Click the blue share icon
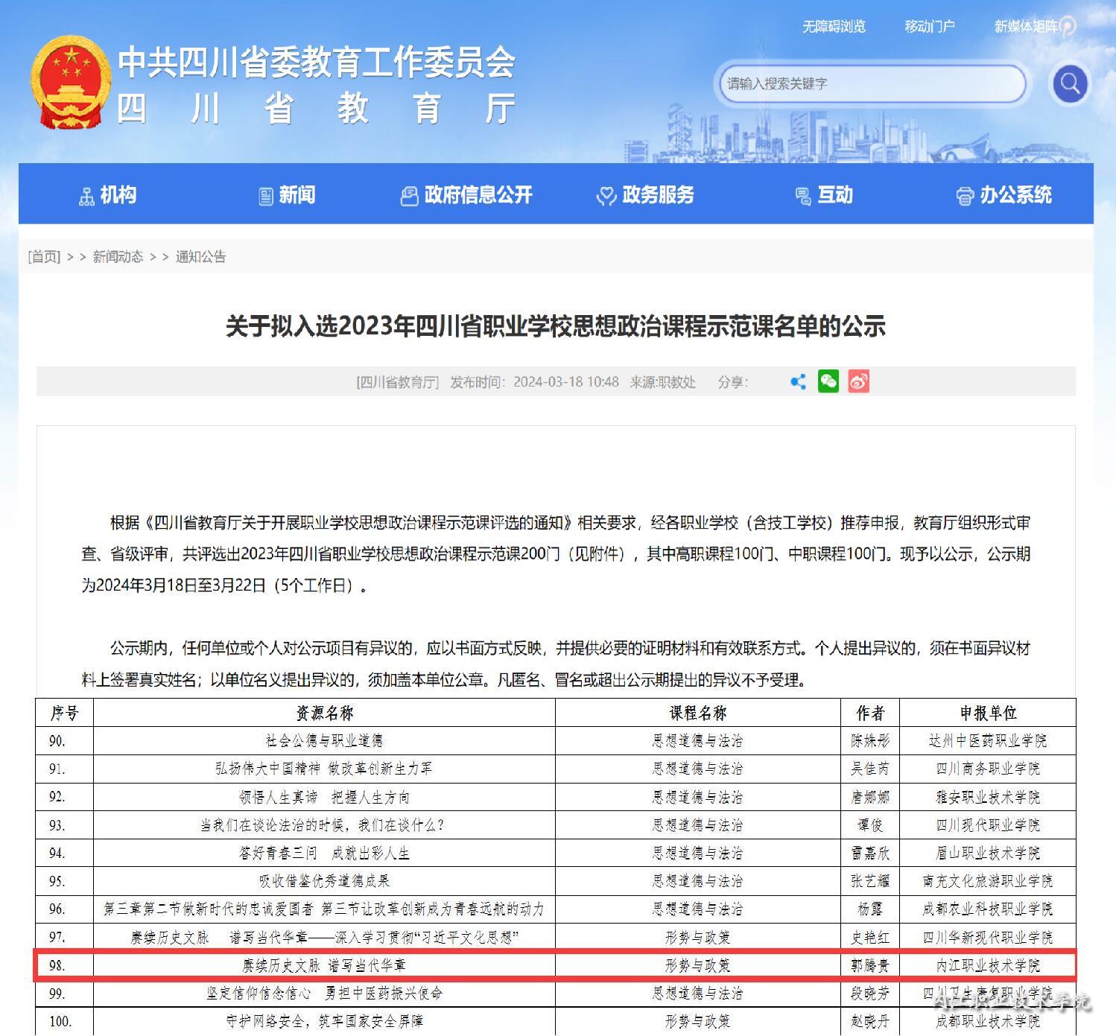 coord(798,382)
